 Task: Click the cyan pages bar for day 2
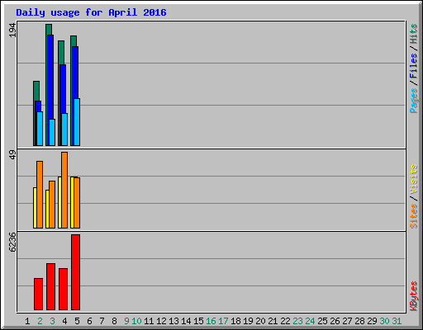(40, 129)
